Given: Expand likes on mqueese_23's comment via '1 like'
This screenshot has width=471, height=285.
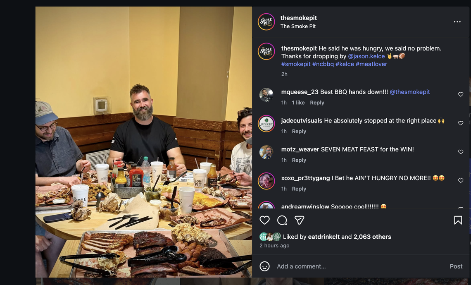Looking at the screenshot, I should tap(298, 102).
